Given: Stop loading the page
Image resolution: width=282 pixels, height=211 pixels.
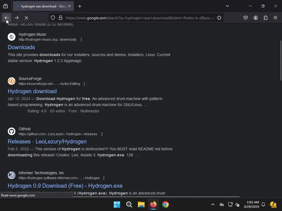Looking at the screenshot, I should coord(26,18).
